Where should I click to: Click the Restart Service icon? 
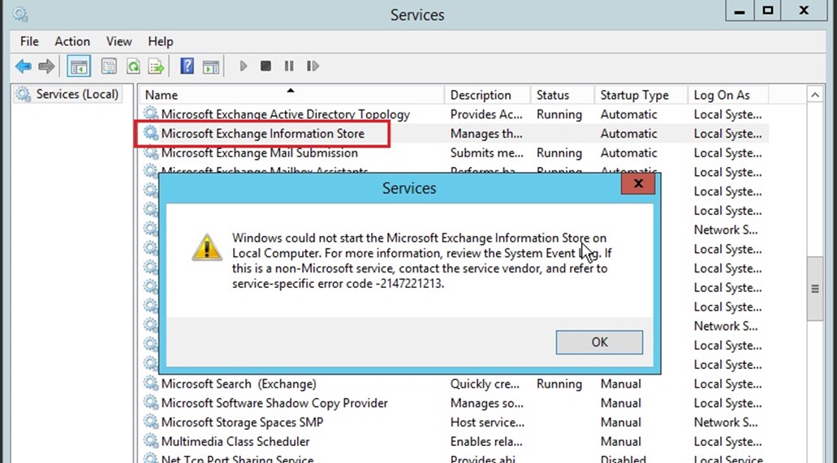pos(313,66)
